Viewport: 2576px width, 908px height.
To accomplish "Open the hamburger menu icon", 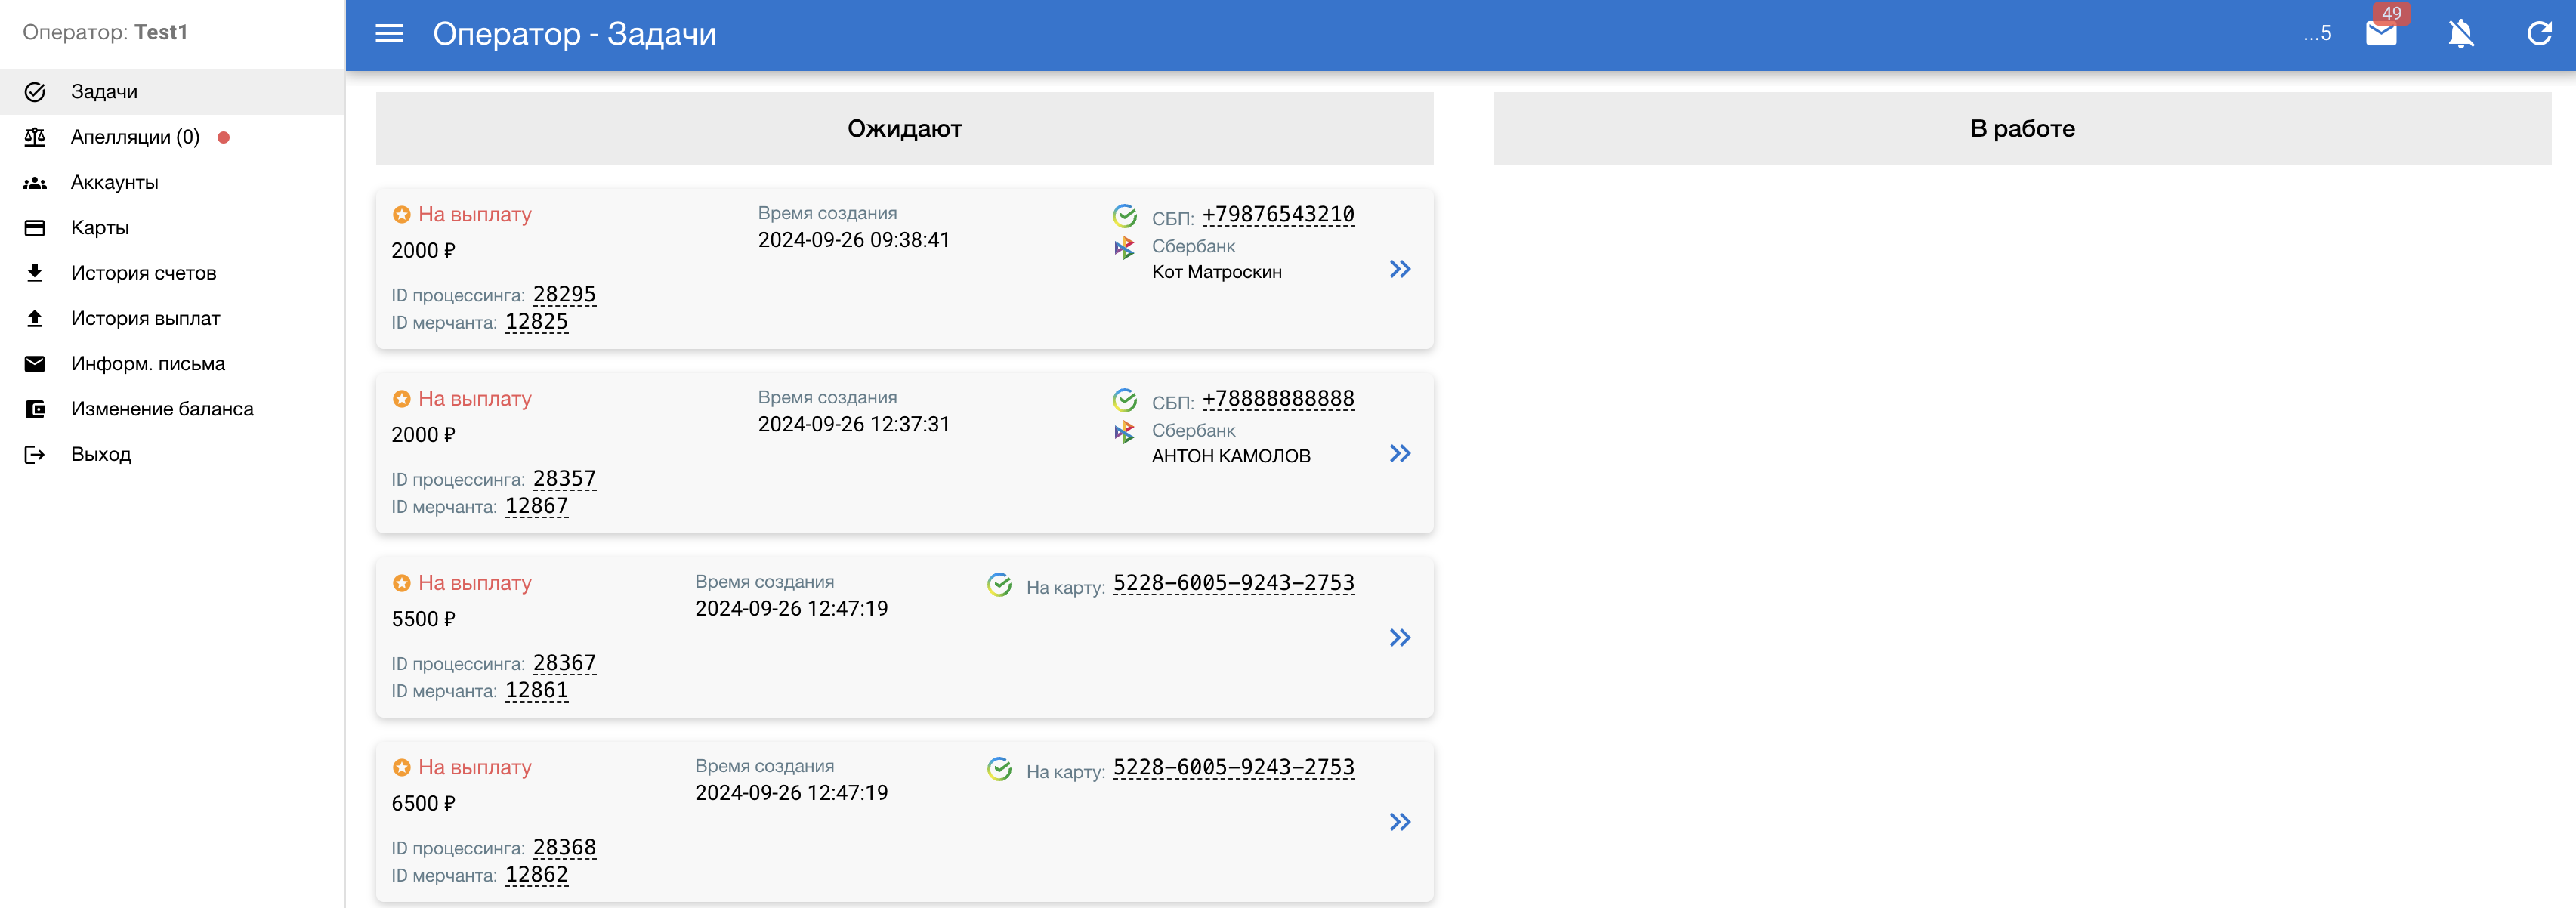I will coord(389,34).
